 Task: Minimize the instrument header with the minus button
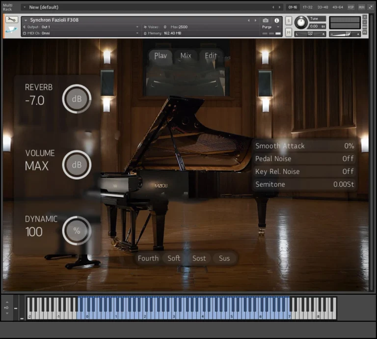point(365,22)
